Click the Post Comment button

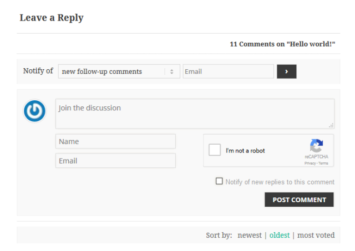[x=299, y=199]
